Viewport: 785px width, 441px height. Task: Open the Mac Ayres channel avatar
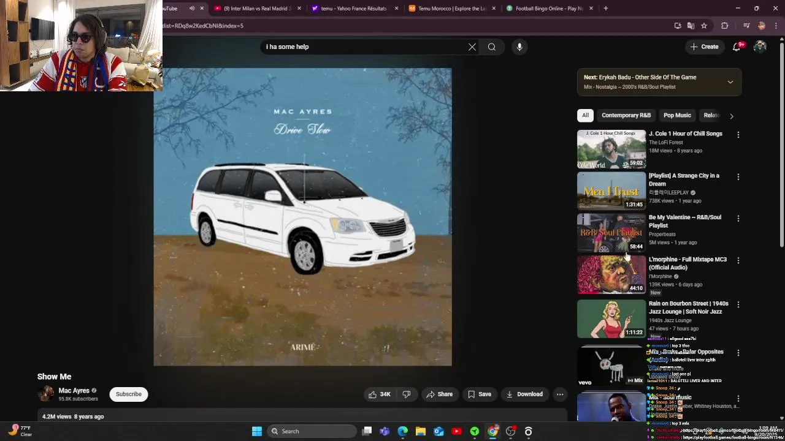point(46,394)
